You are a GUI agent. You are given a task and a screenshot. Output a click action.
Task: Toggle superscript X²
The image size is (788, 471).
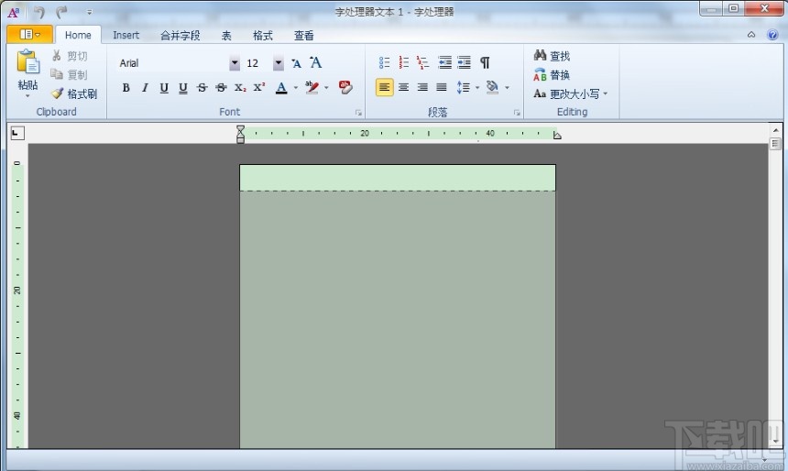259,88
